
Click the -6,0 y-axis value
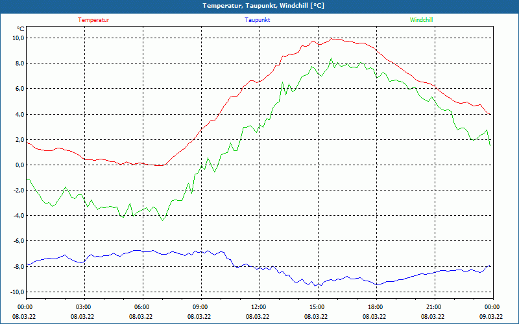tap(19, 241)
